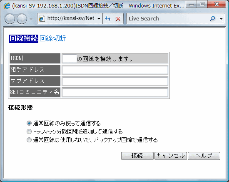Click the Refresh page icon
Image resolution: width=229 pixels, height=182 pixels.
(x=108, y=19)
